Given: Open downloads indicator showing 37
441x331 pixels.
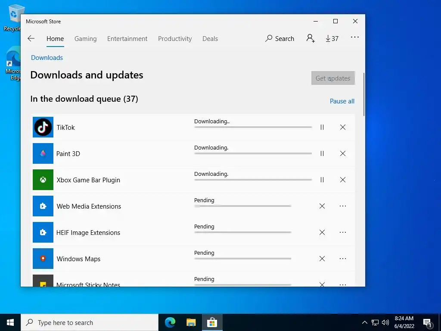Looking at the screenshot, I should [332, 38].
